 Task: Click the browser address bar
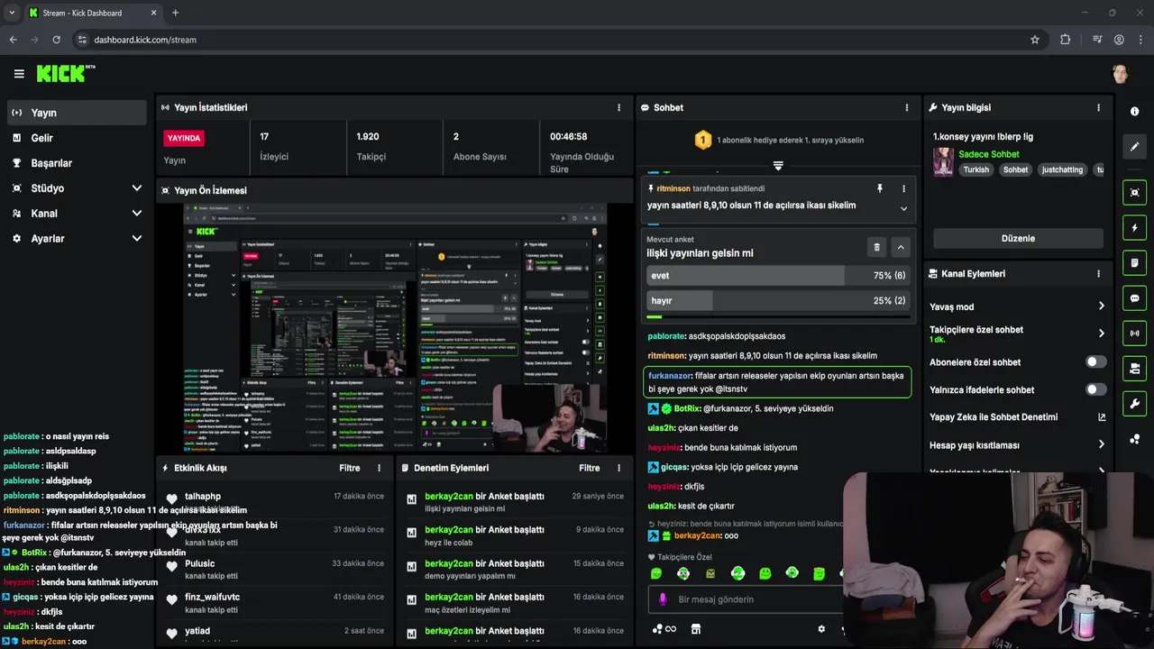(x=554, y=40)
